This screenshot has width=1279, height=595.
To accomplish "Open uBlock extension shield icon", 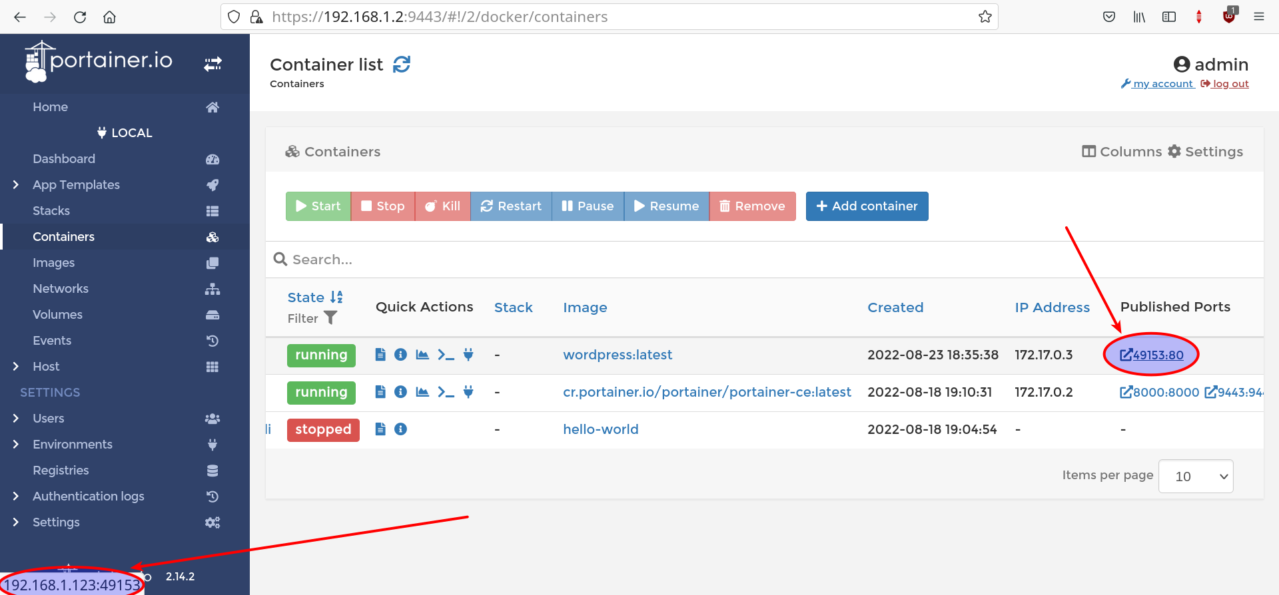I will (1229, 16).
